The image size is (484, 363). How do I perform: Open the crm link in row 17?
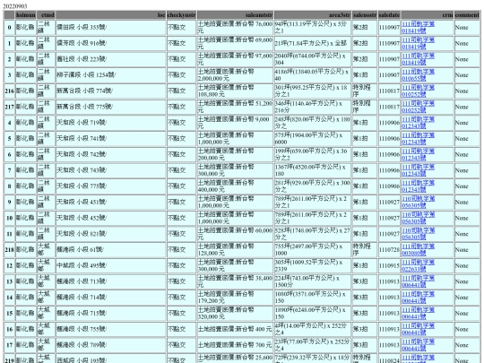click(418, 345)
